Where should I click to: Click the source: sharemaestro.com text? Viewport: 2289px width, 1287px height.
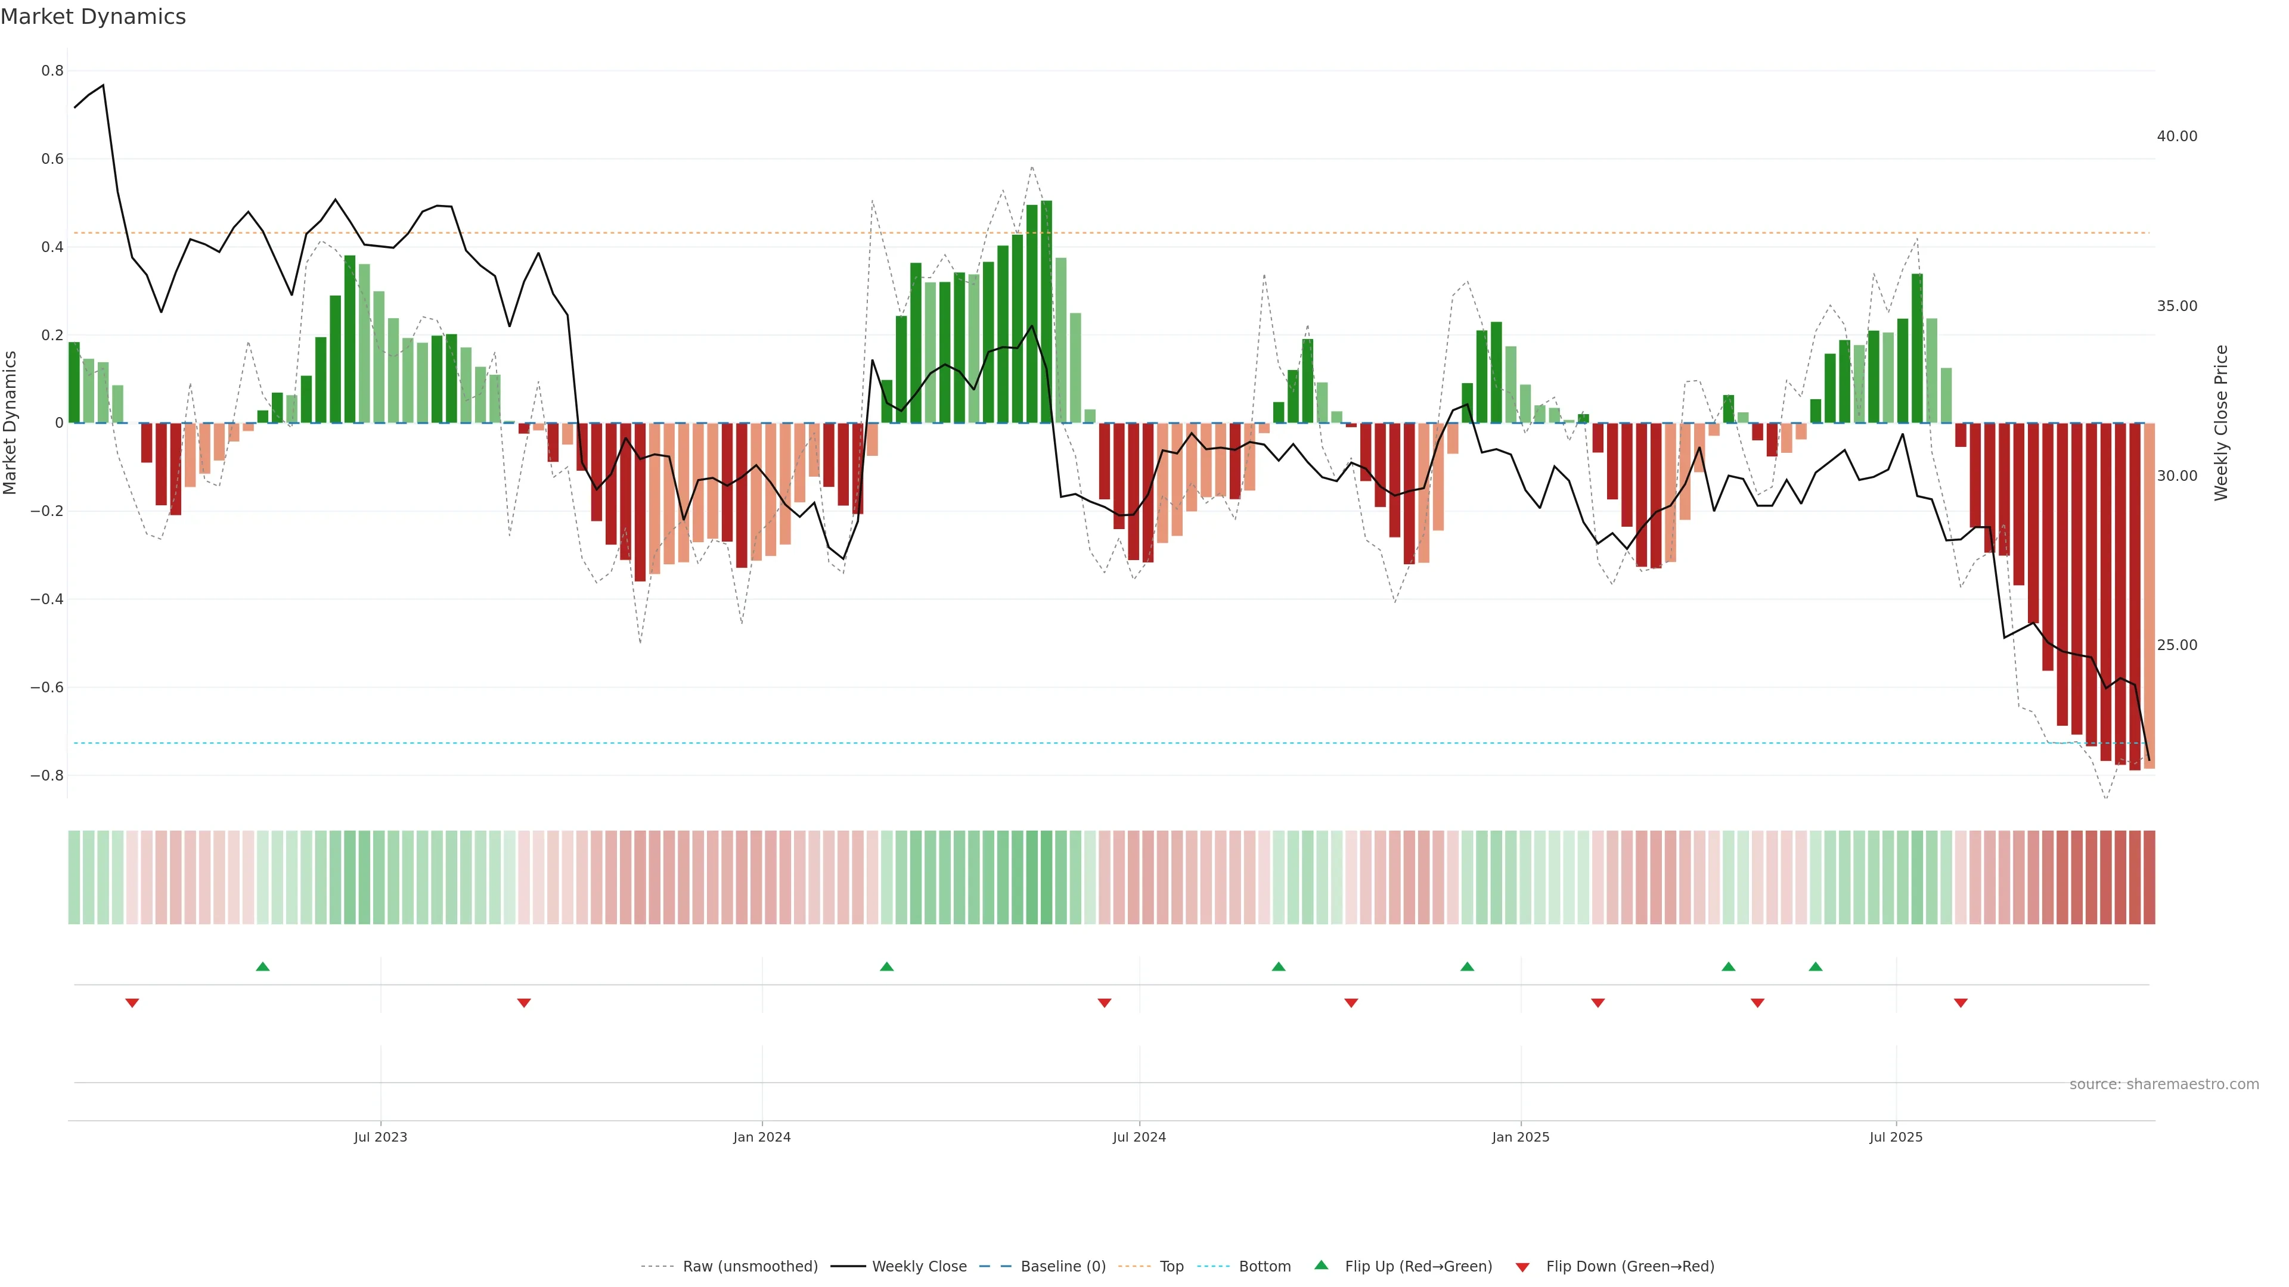(x=2164, y=1084)
